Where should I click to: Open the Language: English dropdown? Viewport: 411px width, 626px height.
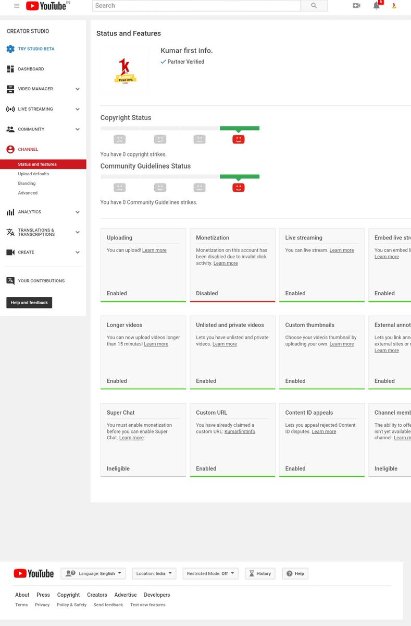(x=93, y=573)
